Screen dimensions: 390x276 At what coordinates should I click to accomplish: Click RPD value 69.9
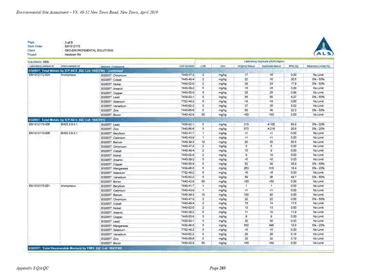(294, 124)
